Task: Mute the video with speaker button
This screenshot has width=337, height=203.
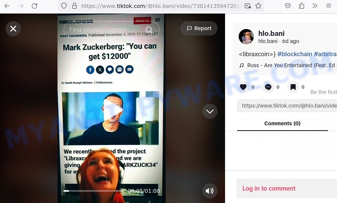Action: tap(210, 191)
